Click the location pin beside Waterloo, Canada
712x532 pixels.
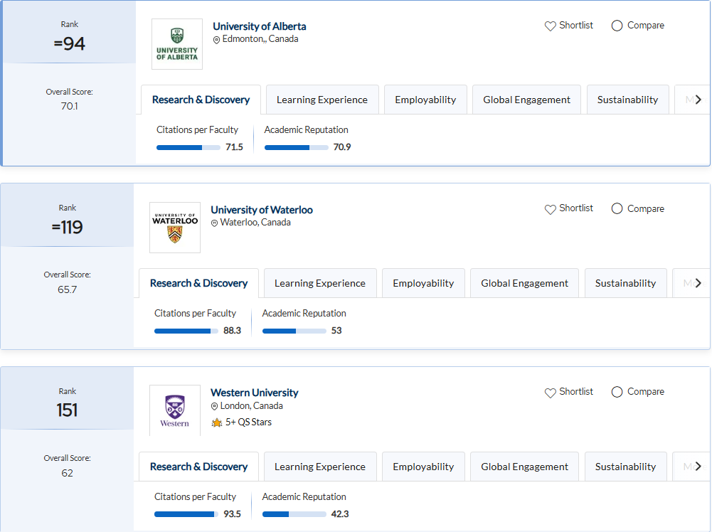pos(214,223)
